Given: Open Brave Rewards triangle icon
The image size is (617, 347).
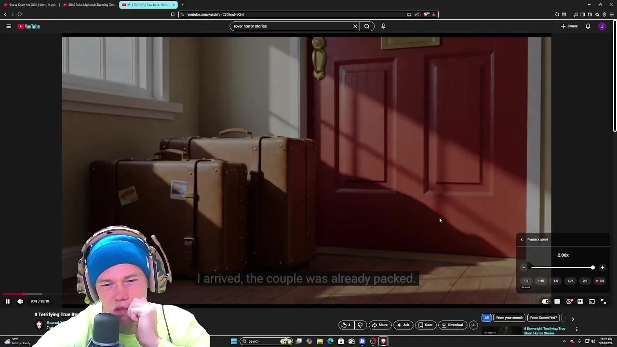Looking at the screenshot, I should coord(433,14).
